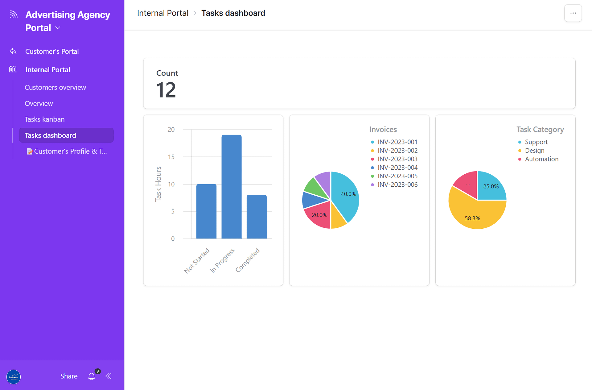The width and height of the screenshot is (592, 390).
Task: Toggle INV-2023-003 in the Invoices legend
Action: pyautogui.click(x=397, y=159)
